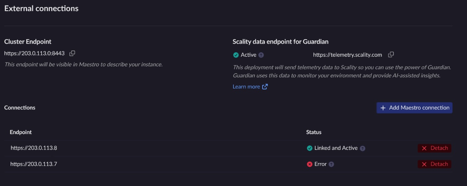Click plus icon on Add Maestro connection

coord(383,108)
